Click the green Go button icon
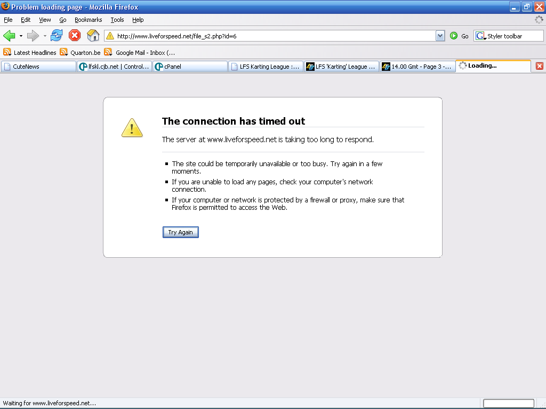Viewport: 546px width, 409px height. point(454,36)
